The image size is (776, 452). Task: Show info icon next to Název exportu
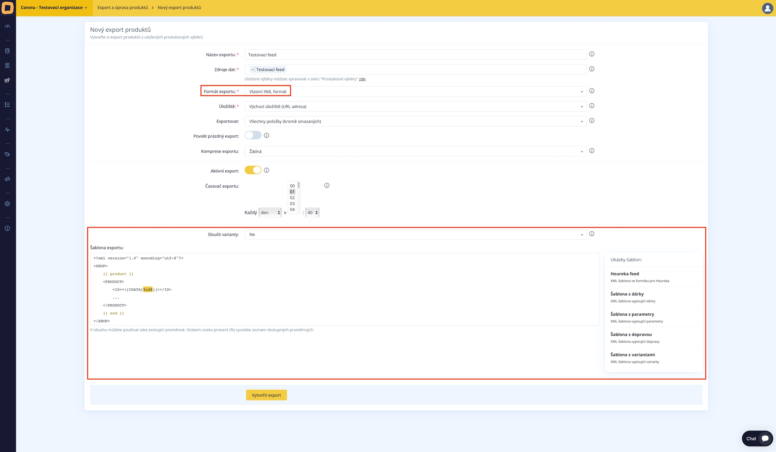tap(592, 54)
